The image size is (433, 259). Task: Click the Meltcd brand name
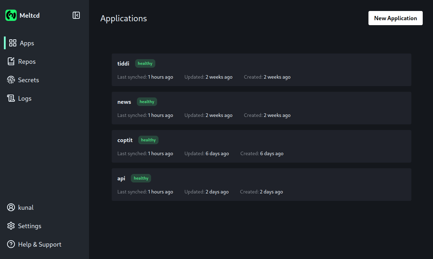tap(30, 16)
